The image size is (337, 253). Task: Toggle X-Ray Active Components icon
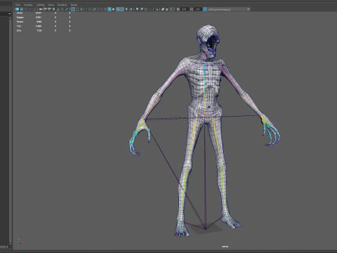point(166,9)
